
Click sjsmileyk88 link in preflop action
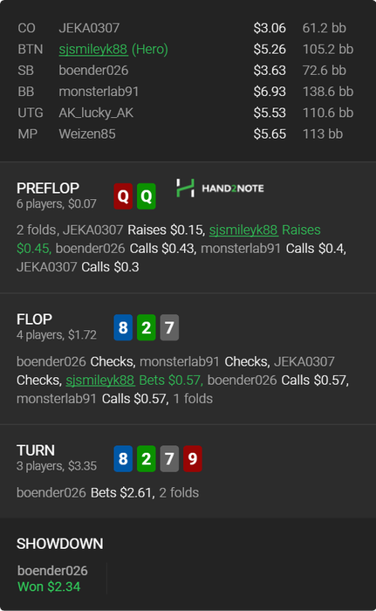tap(243, 230)
